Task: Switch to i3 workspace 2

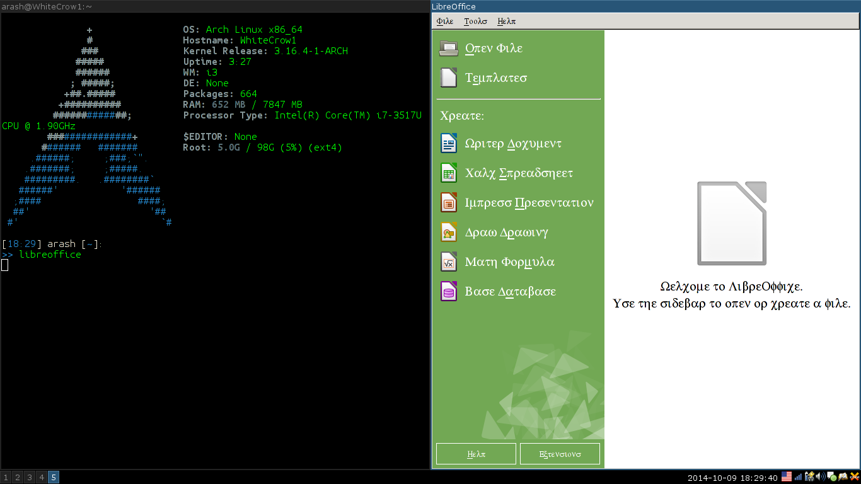Action: (18, 478)
